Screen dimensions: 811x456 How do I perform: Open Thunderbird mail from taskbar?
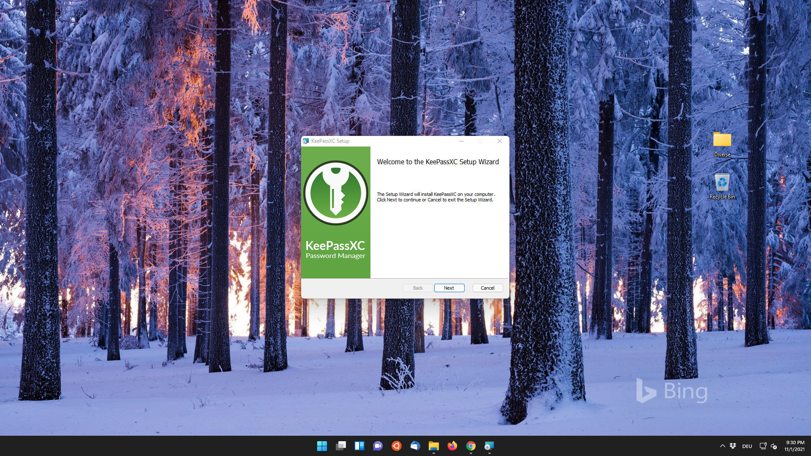(415, 446)
